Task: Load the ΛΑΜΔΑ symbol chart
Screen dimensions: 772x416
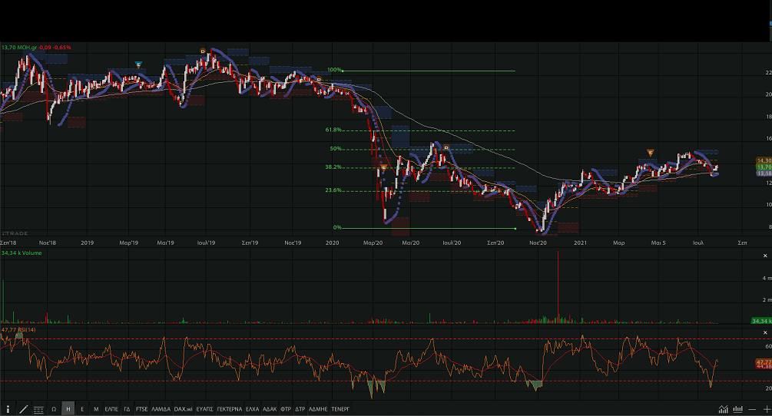Action: (x=161, y=410)
